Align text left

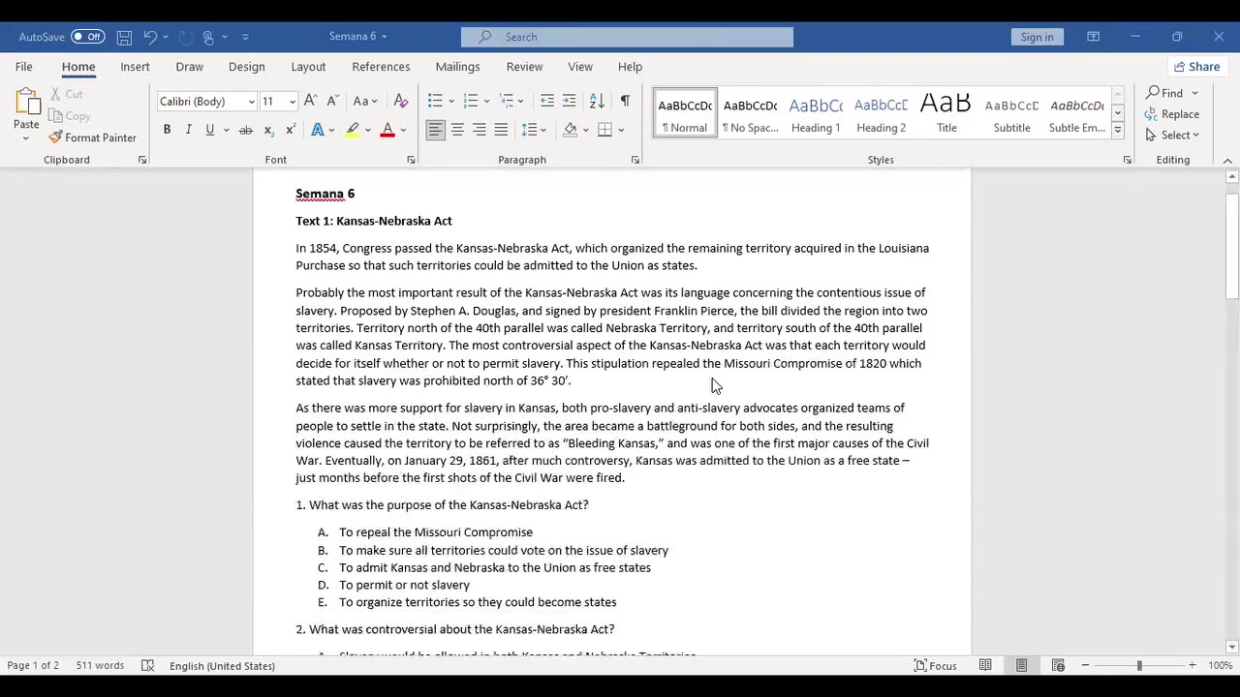click(x=435, y=130)
